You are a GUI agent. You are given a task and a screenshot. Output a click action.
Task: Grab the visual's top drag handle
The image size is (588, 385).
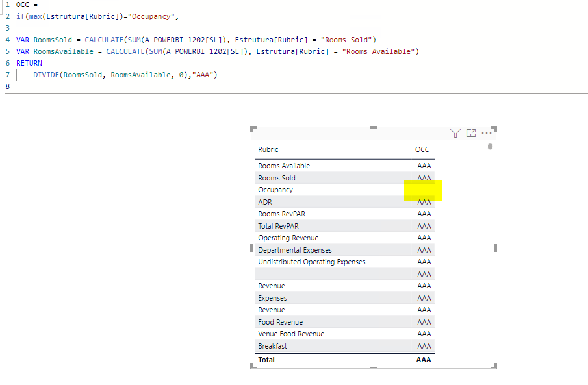coord(373,132)
